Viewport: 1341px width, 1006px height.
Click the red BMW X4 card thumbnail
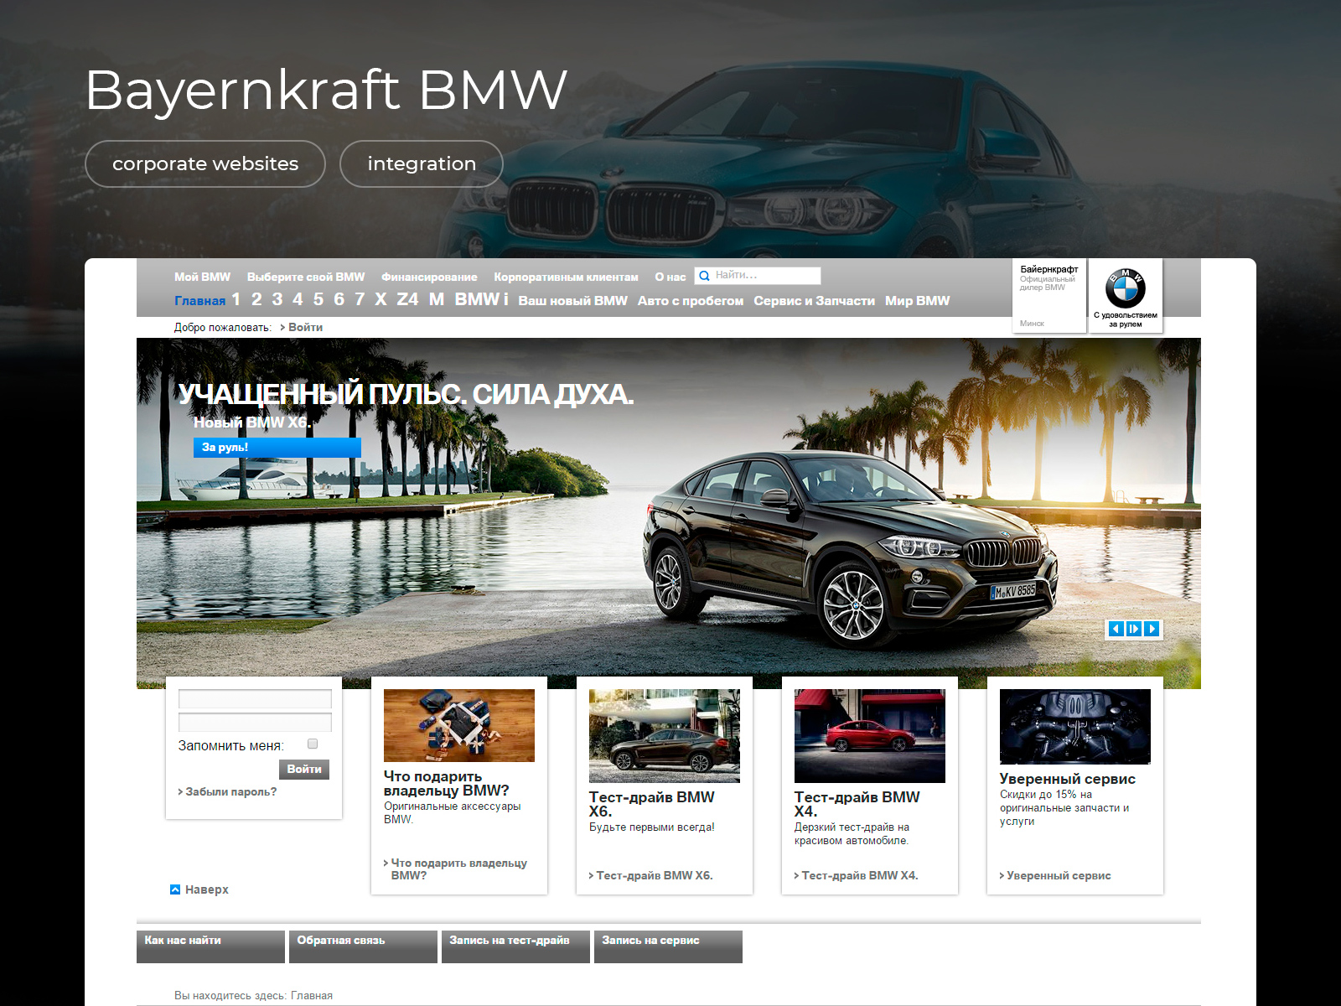click(869, 734)
